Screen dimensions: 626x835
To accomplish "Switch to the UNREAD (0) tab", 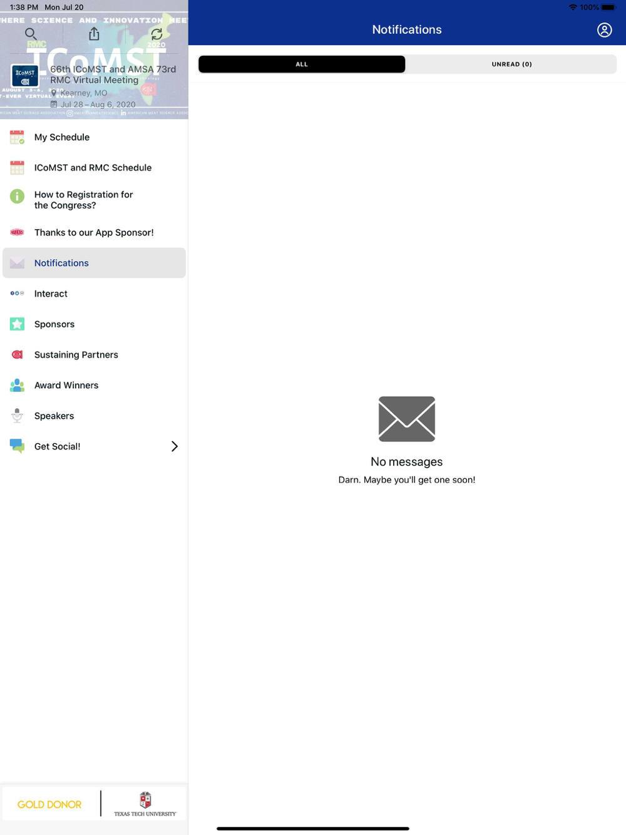I will tap(511, 64).
